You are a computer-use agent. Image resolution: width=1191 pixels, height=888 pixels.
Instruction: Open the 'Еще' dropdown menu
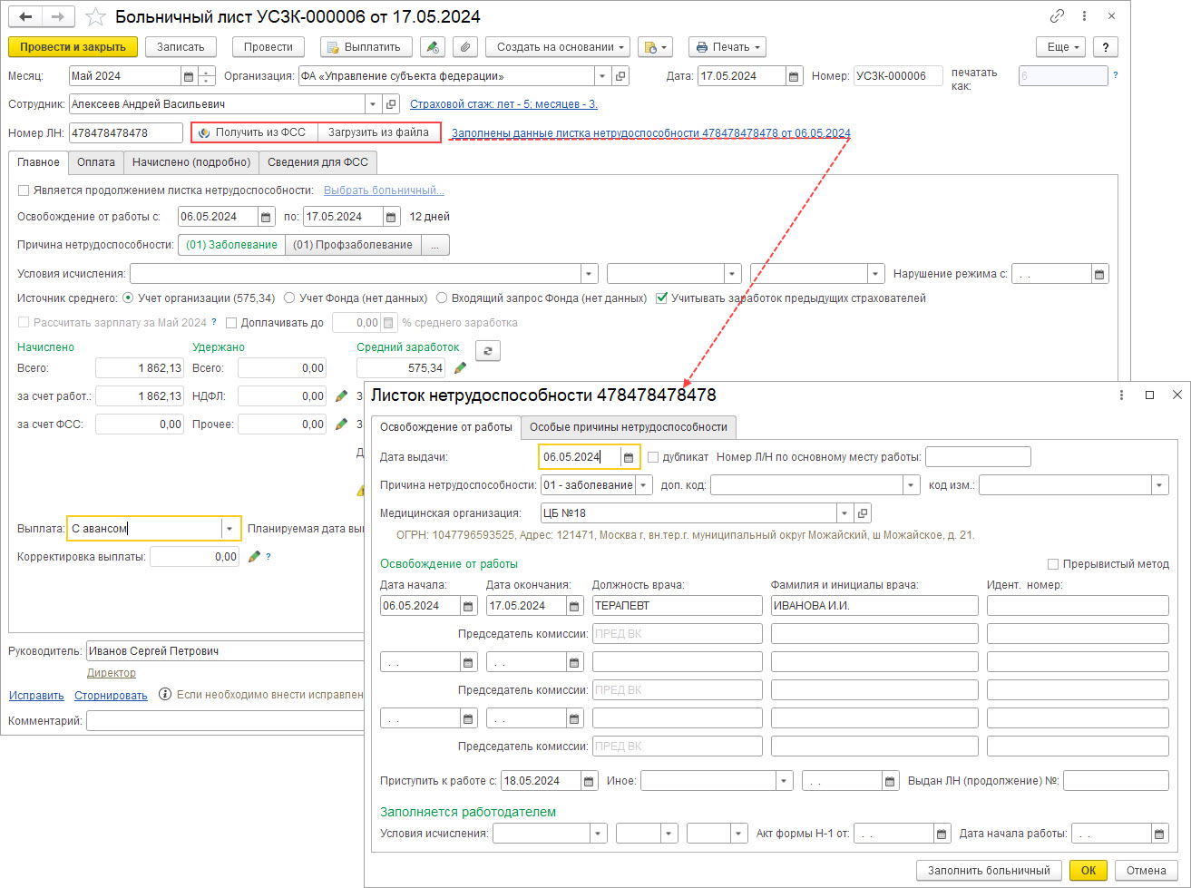1061,47
